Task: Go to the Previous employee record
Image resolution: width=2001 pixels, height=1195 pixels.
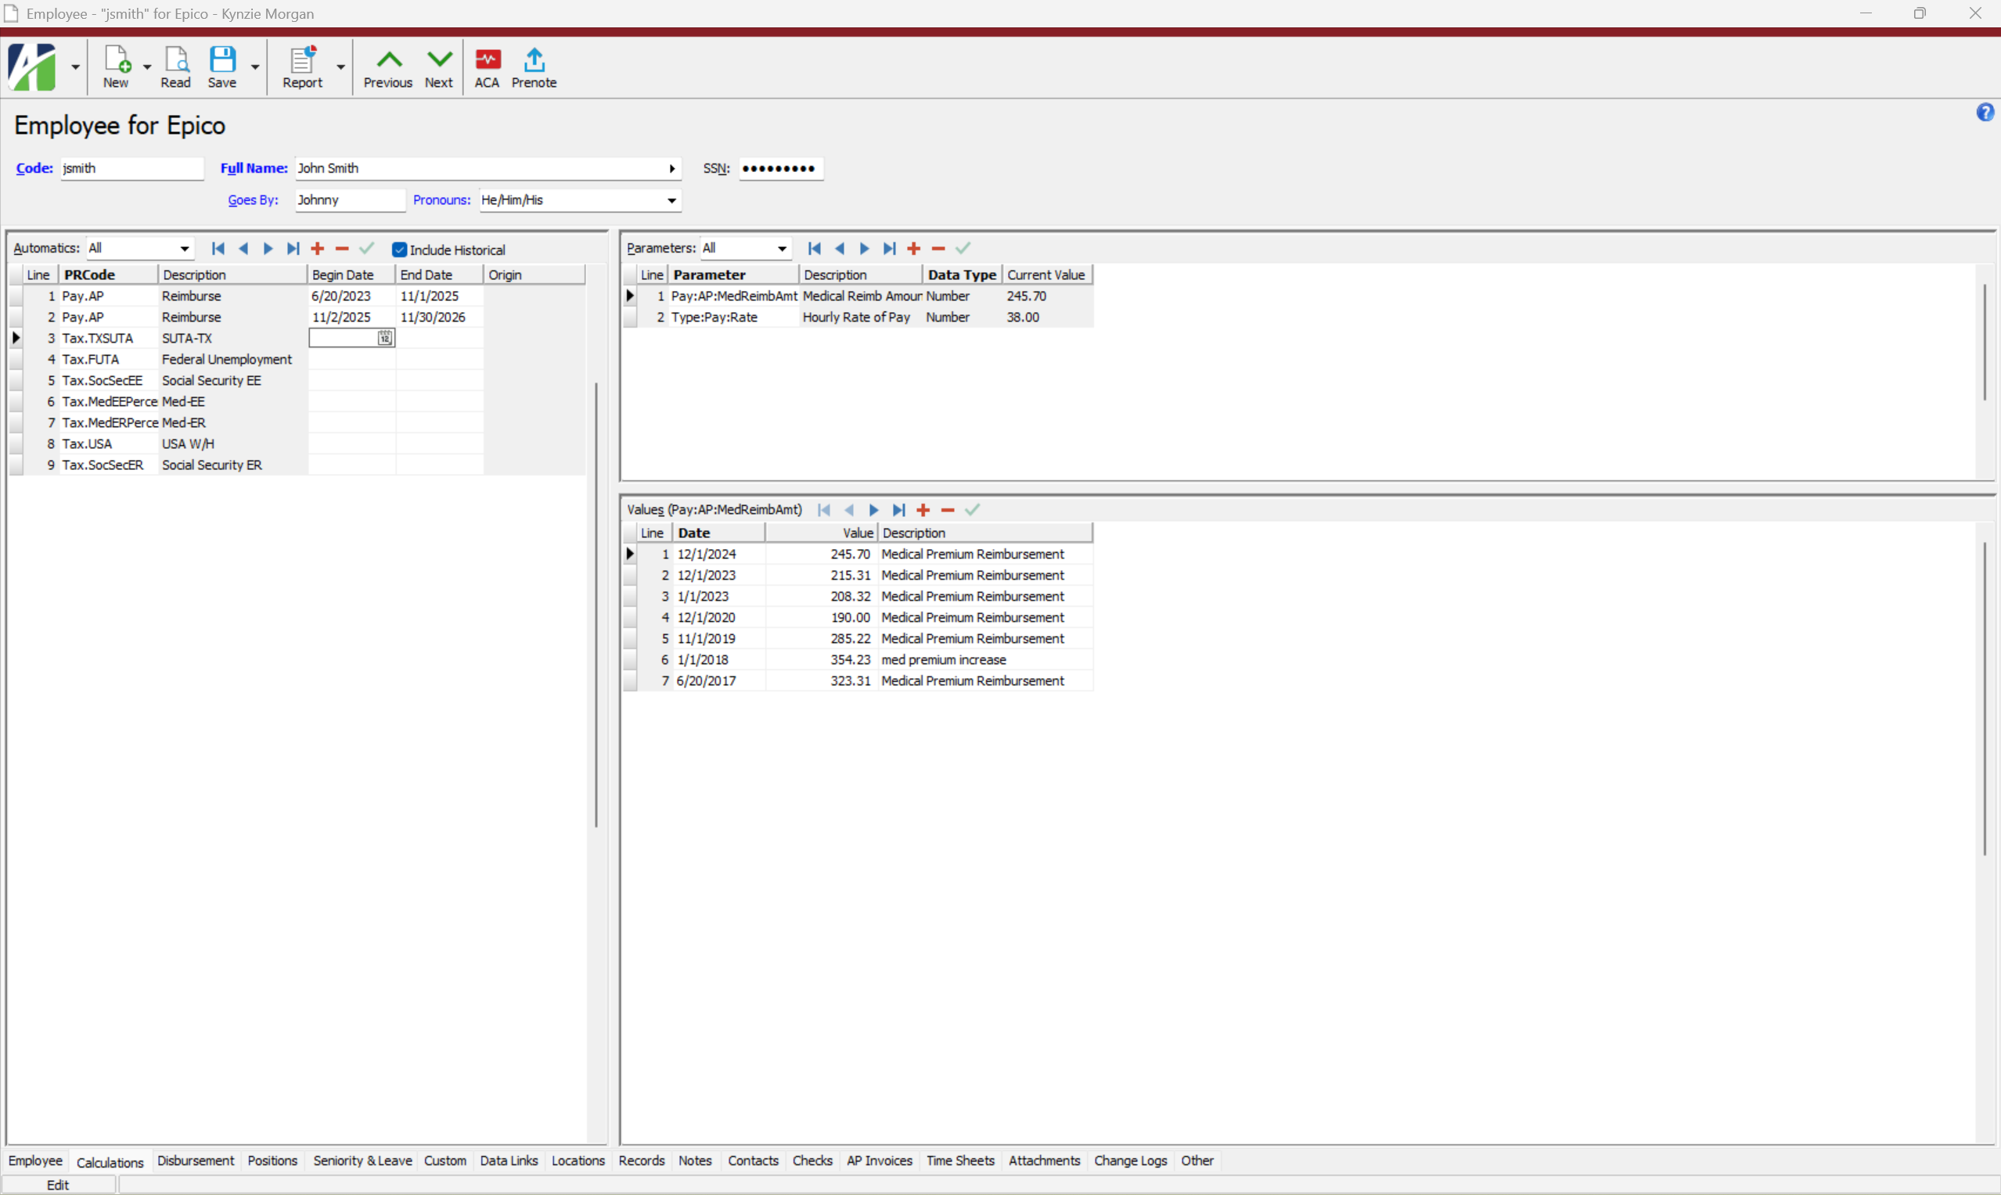Action: coord(388,66)
